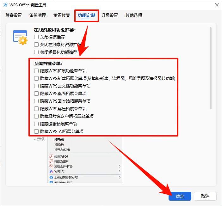Check 隐藏WPS桌面拓展菜单项
Viewport: 222px width, 206px height.
coord(36,94)
